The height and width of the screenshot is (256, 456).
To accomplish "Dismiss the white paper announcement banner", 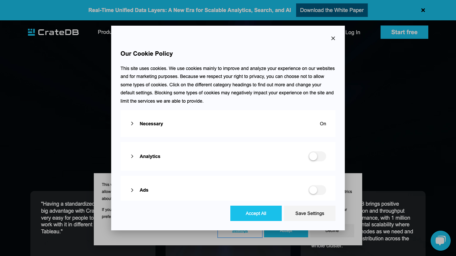I will click(423, 10).
